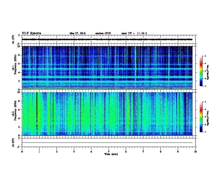Click the flat ch.3 voltage trace line
220x170 pixels.
point(107,143)
